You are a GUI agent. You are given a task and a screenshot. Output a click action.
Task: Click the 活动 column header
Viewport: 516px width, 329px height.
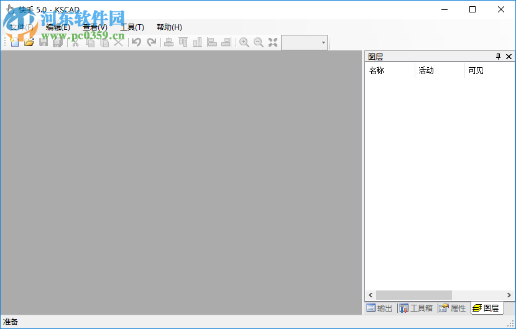(440, 70)
